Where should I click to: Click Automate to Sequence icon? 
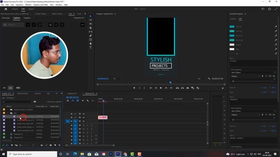click(x=42, y=145)
